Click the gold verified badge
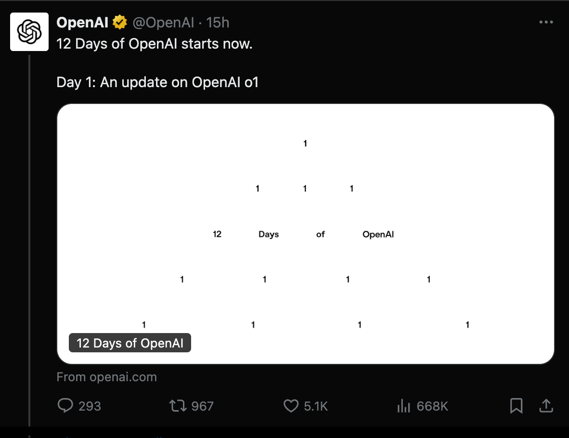 tap(120, 23)
